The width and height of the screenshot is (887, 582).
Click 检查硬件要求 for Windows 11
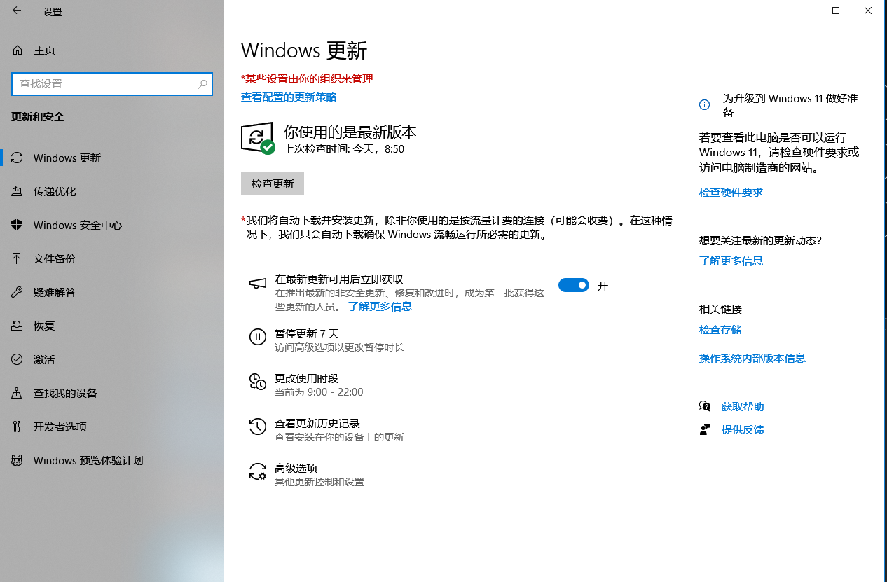[x=731, y=192]
